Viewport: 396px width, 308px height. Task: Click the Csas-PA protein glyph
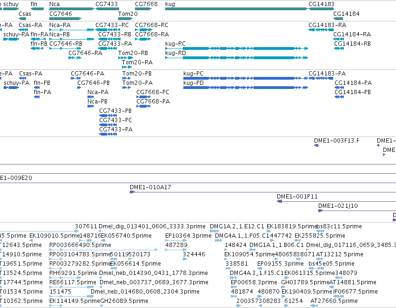pyautogui.click(x=23, y=78)
